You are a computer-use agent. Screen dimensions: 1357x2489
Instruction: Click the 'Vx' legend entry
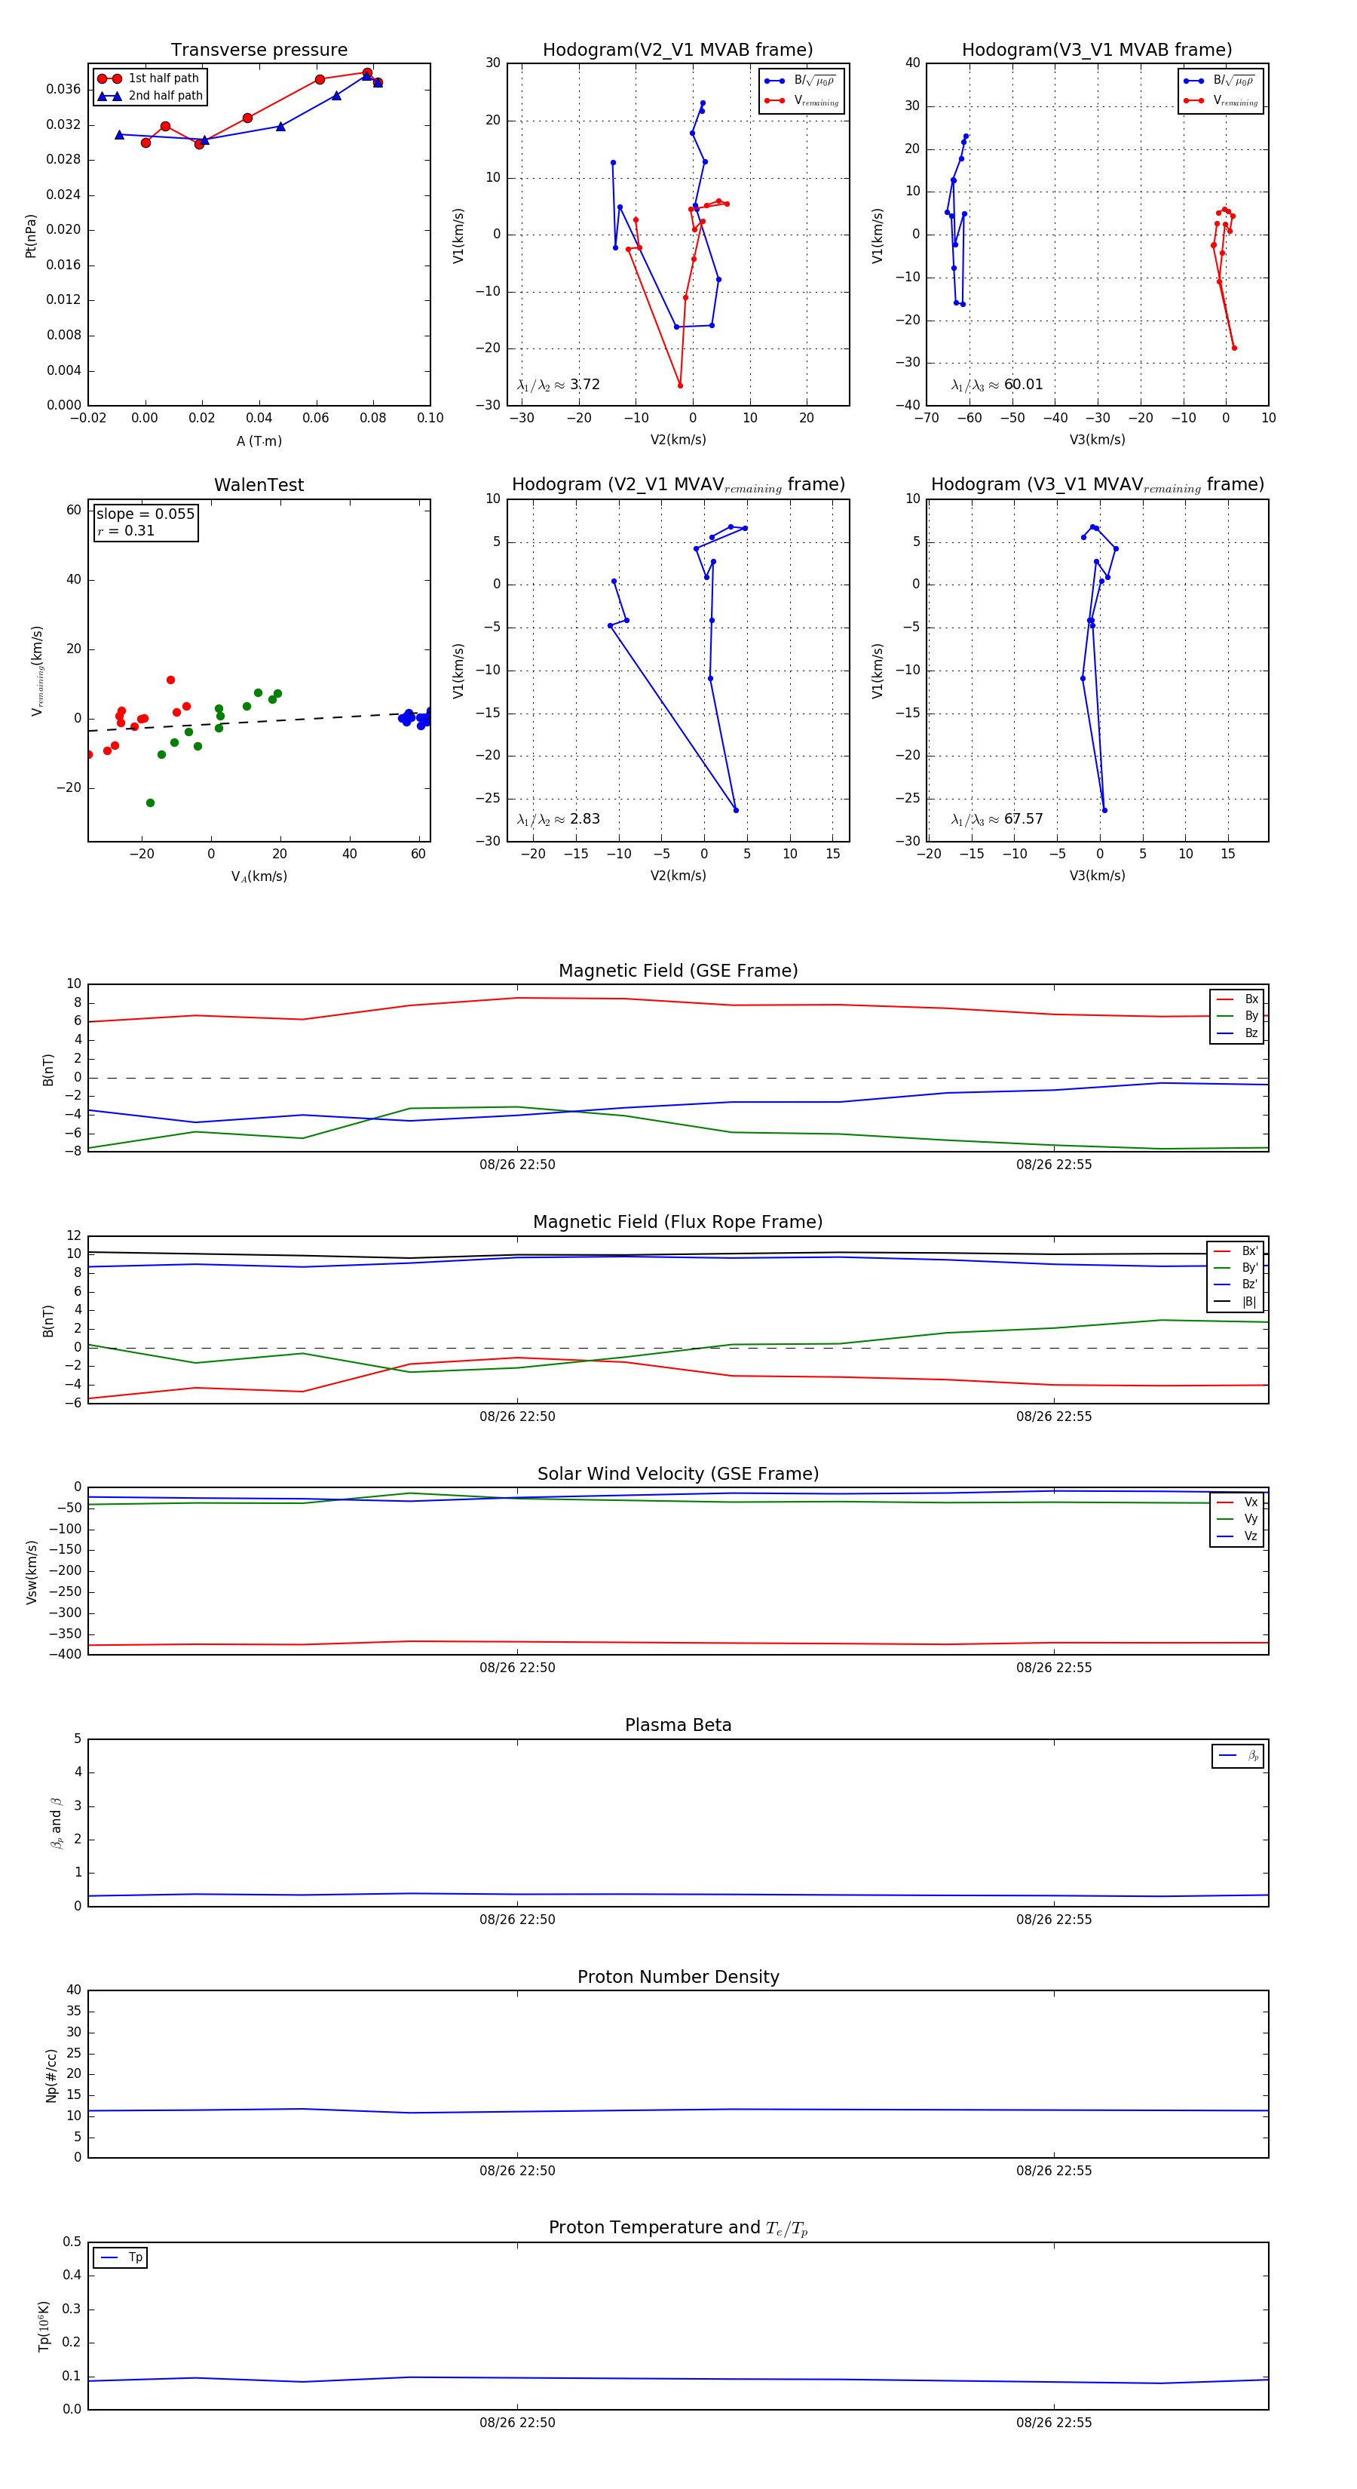(1237, 1502)
